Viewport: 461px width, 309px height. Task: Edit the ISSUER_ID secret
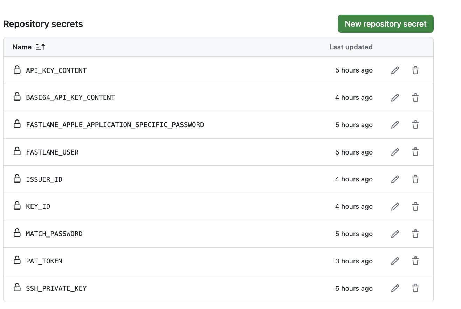click(x=395, y=179)
